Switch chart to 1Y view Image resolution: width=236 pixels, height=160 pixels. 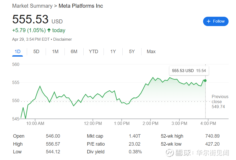tap(113, 52)
